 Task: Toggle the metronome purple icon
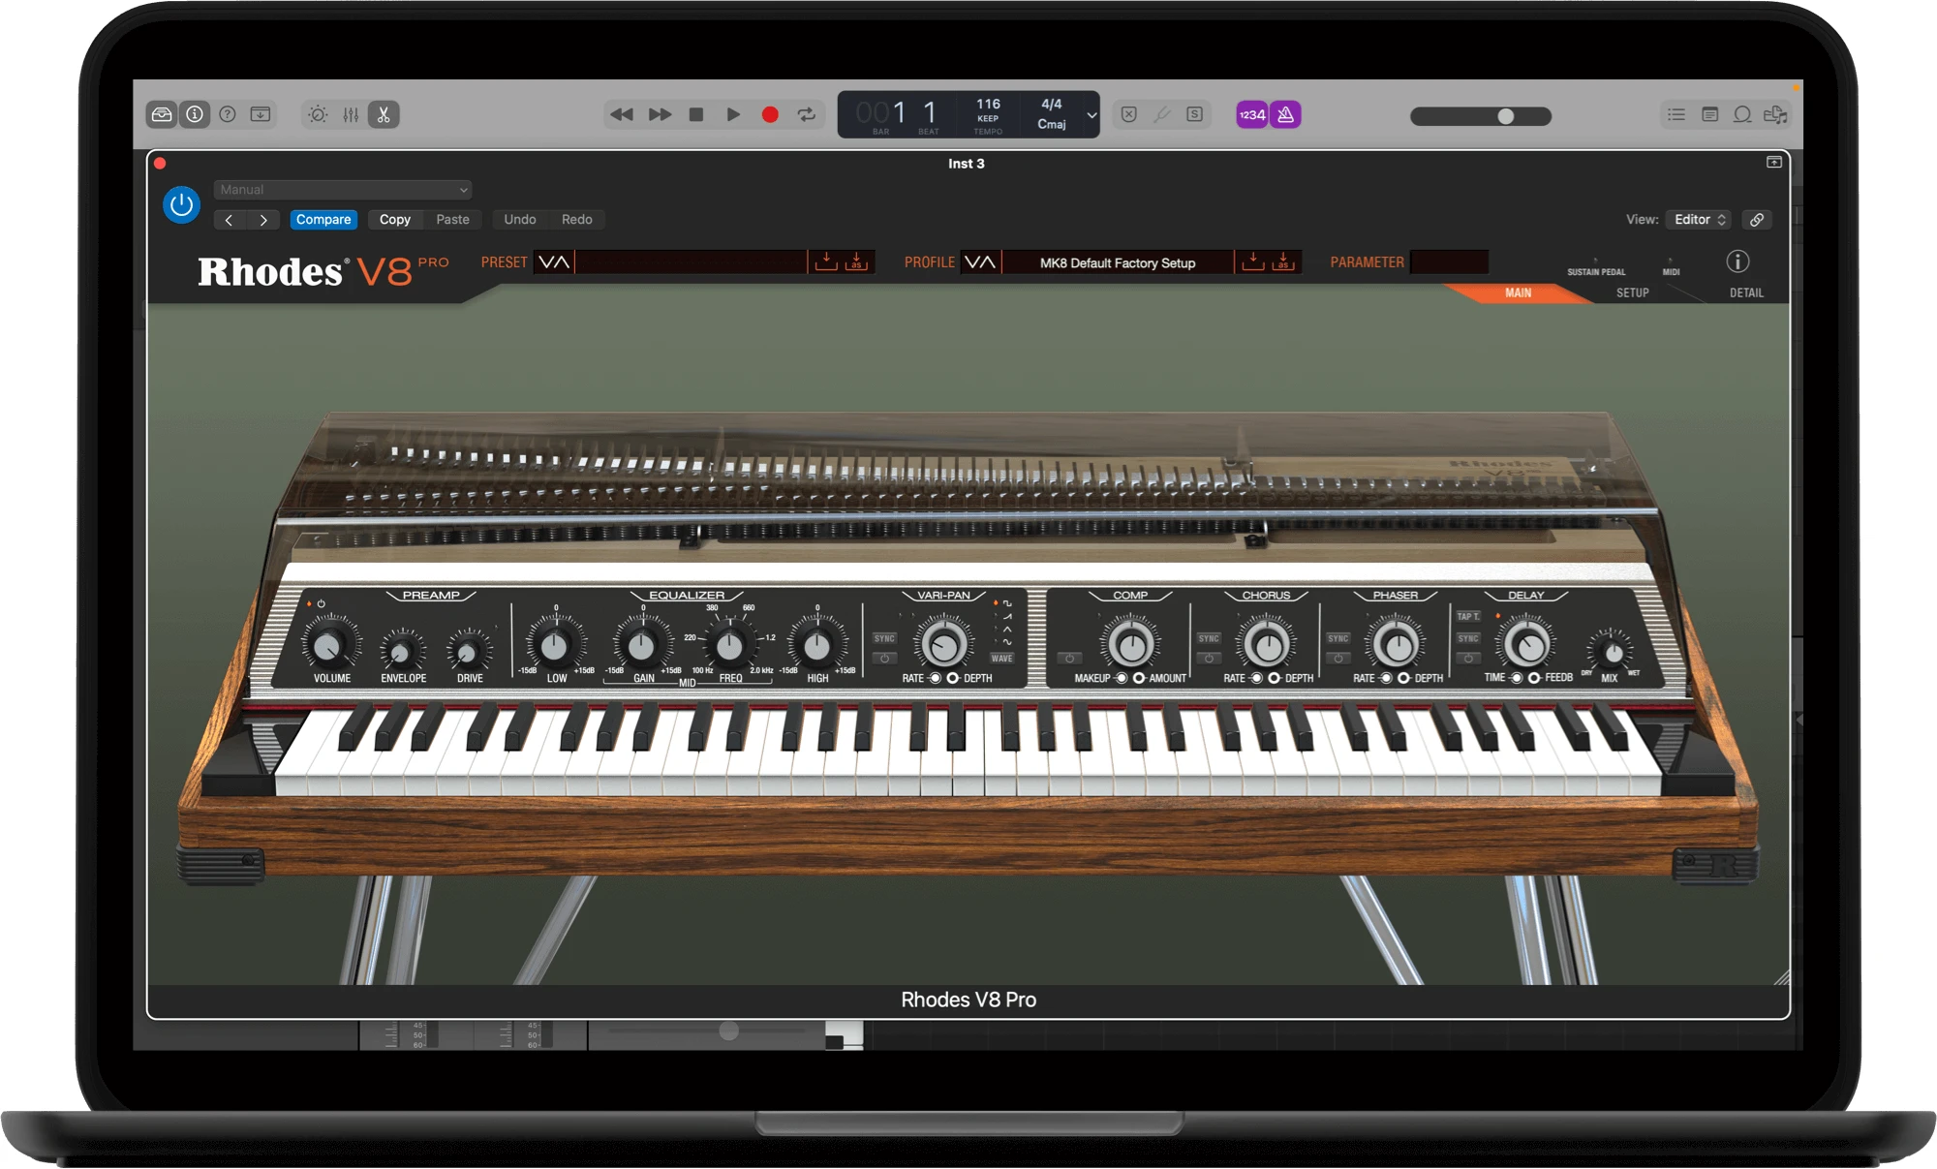pyautogui.click(x=1285, y=114)
